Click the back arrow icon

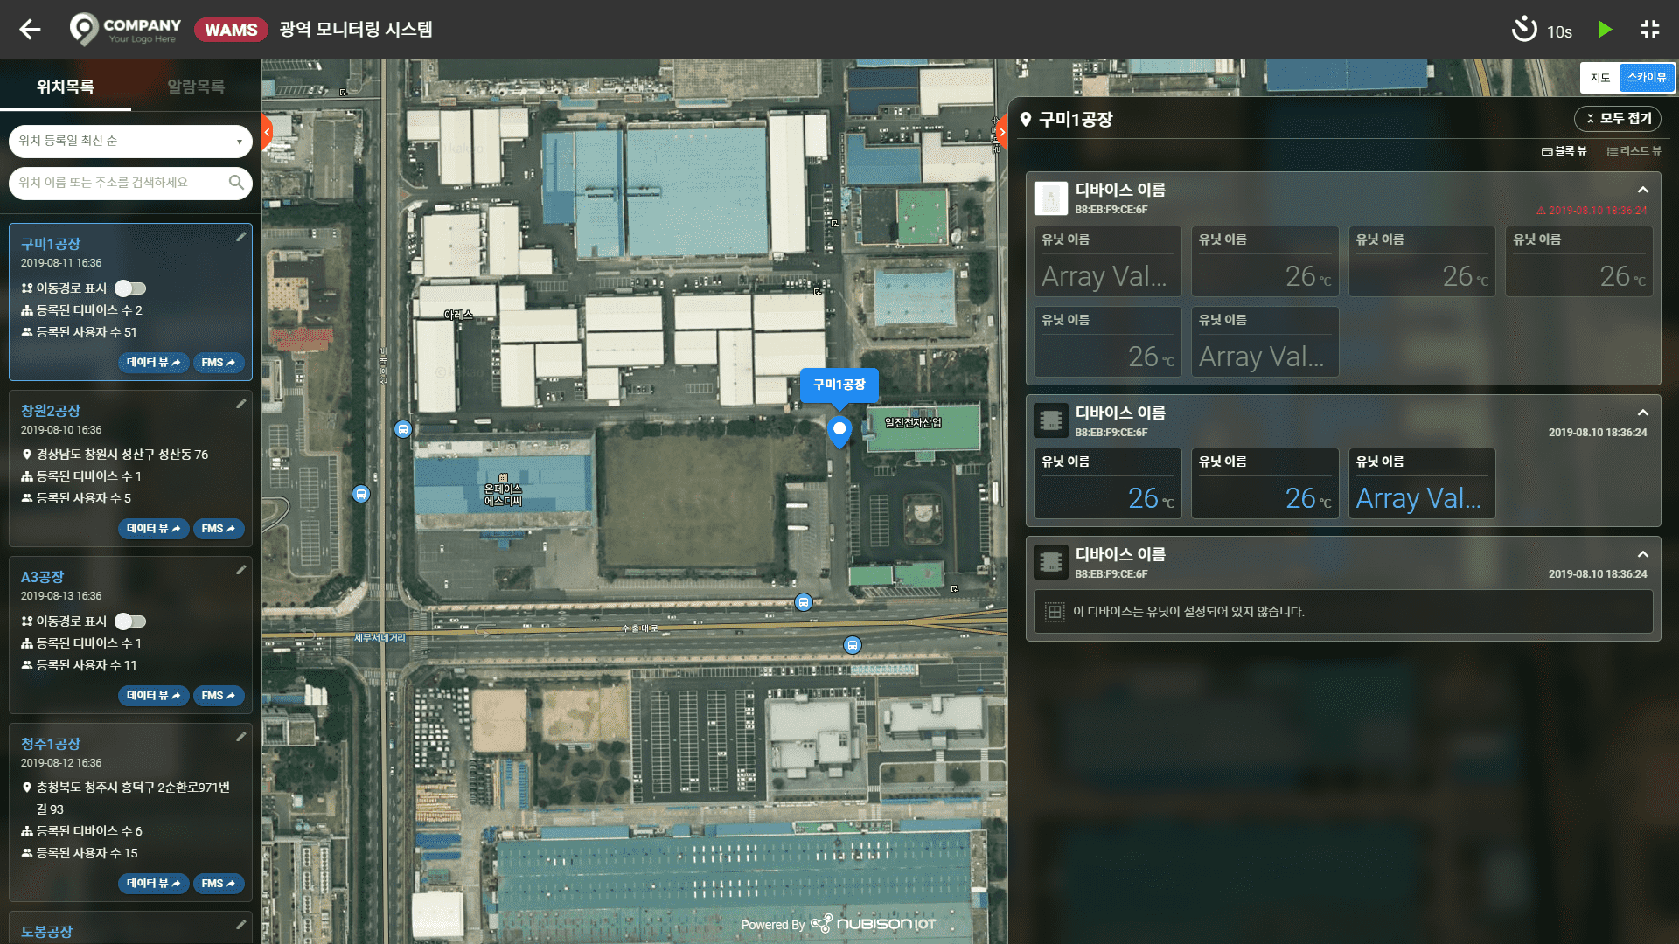[31, 30]
